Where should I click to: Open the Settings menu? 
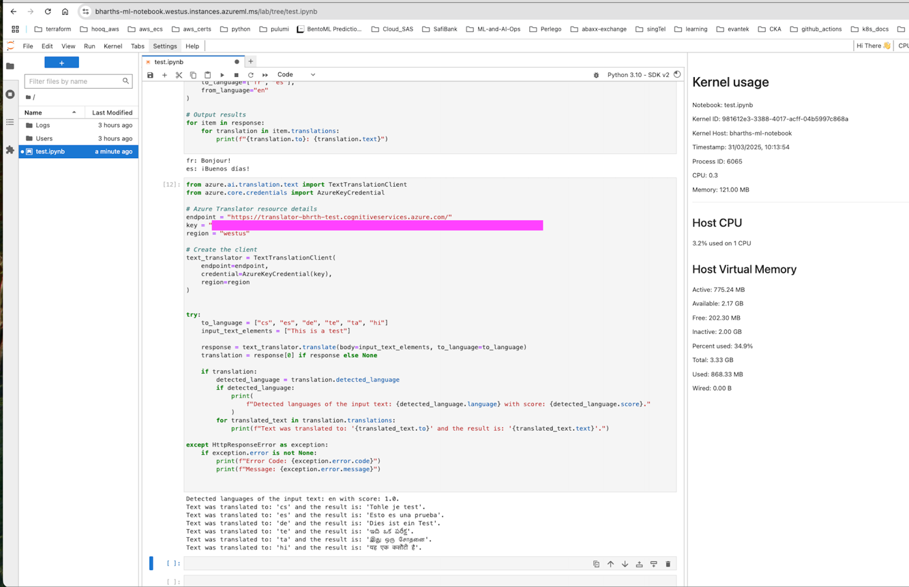(165, 46)
